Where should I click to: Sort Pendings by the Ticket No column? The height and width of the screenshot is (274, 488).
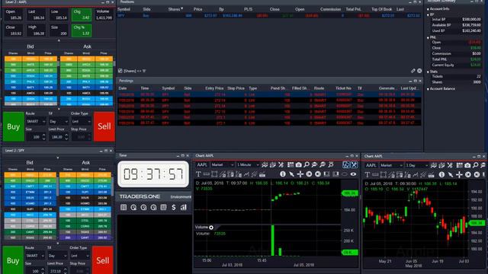[x=343, y=88]
